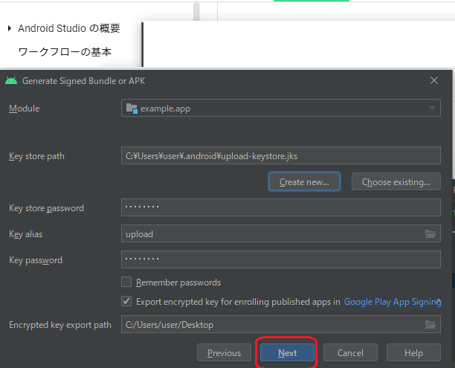Proceed with the Next button

pos(287,352)
